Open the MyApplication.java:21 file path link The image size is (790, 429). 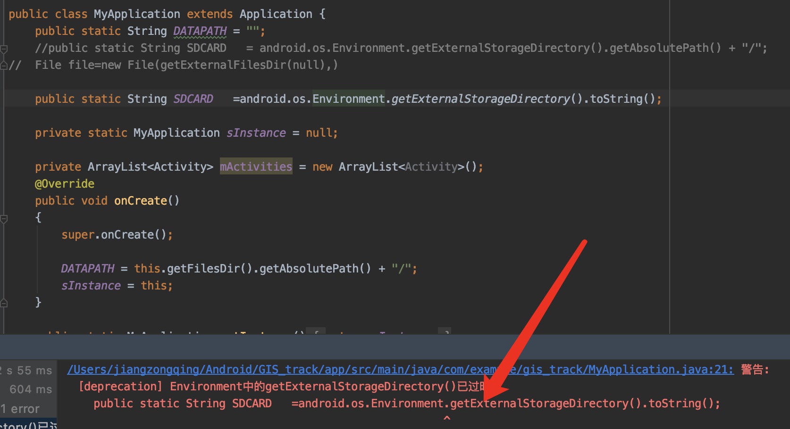400,370
